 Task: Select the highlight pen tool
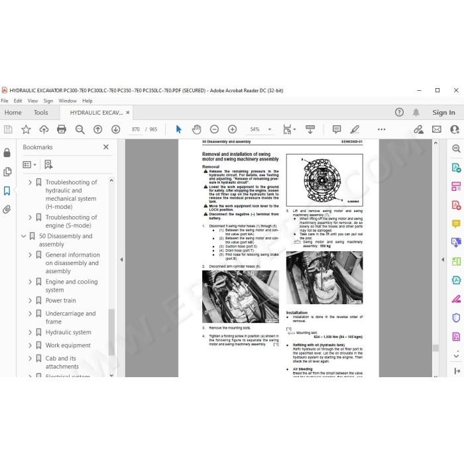pyautogui.click(x=355, y=129)
